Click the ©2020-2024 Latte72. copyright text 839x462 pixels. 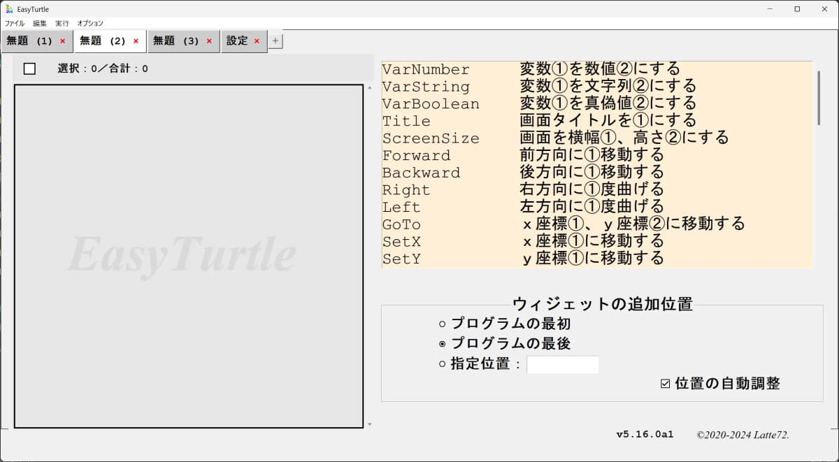point(743,435)
